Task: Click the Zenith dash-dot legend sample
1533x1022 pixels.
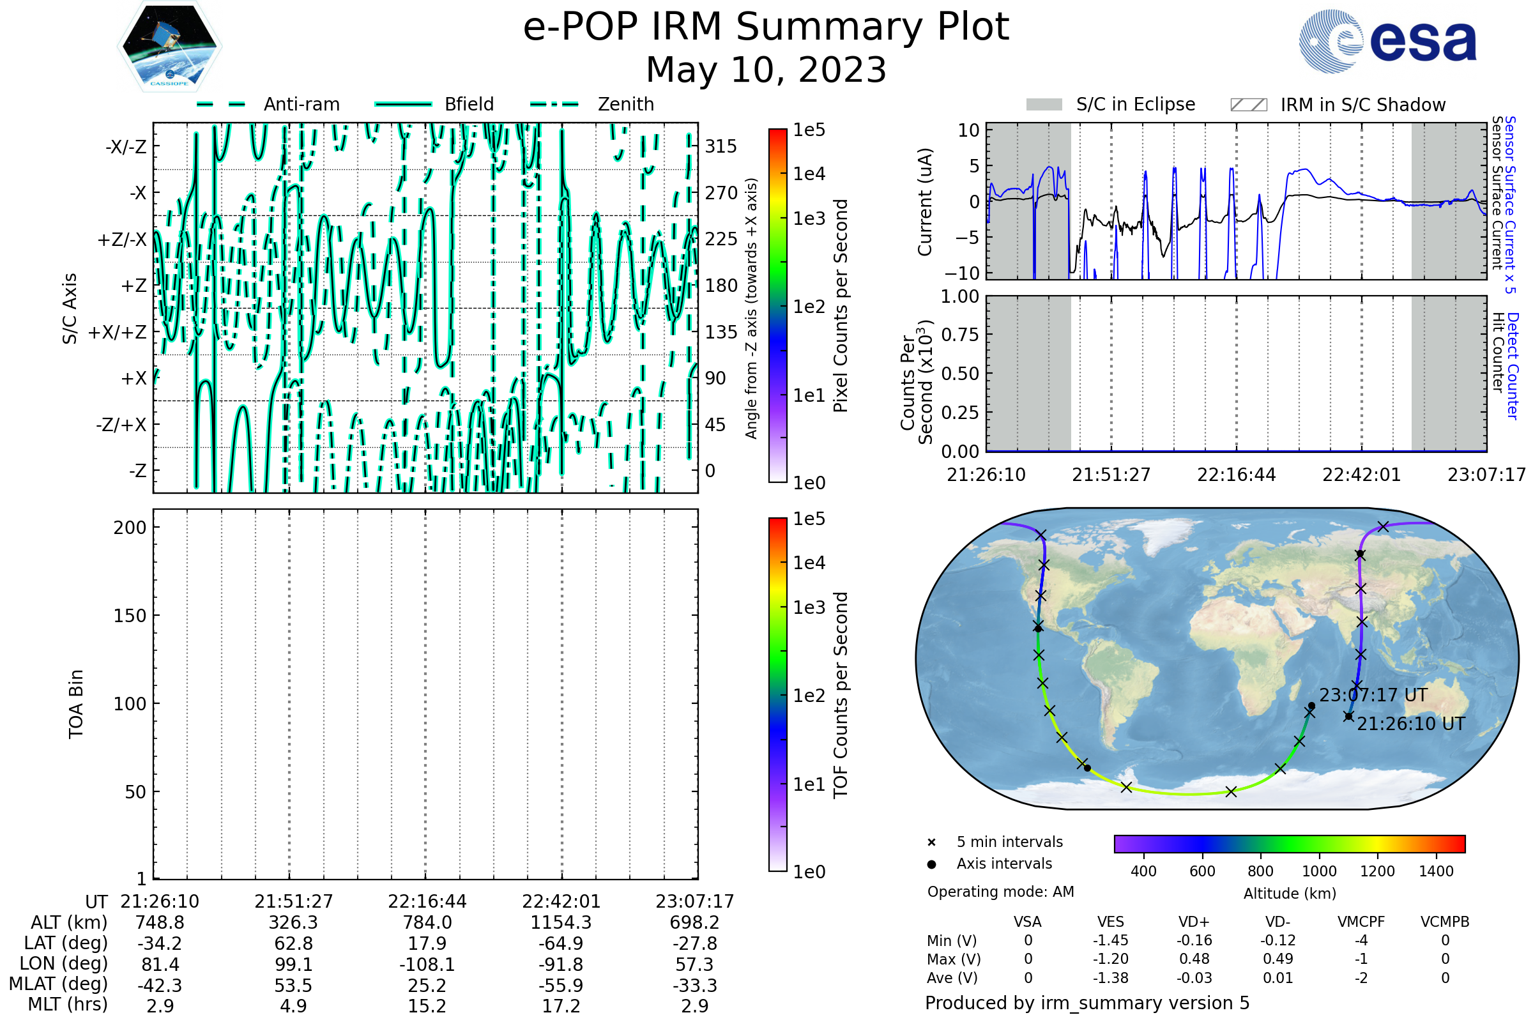Action: point(554,104)
